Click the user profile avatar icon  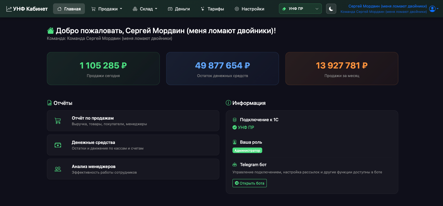coord(432,9)
